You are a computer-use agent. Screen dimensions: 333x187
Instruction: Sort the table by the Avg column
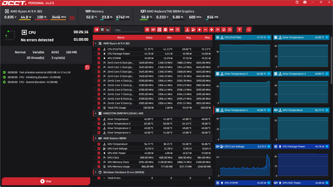click(188, 37)
